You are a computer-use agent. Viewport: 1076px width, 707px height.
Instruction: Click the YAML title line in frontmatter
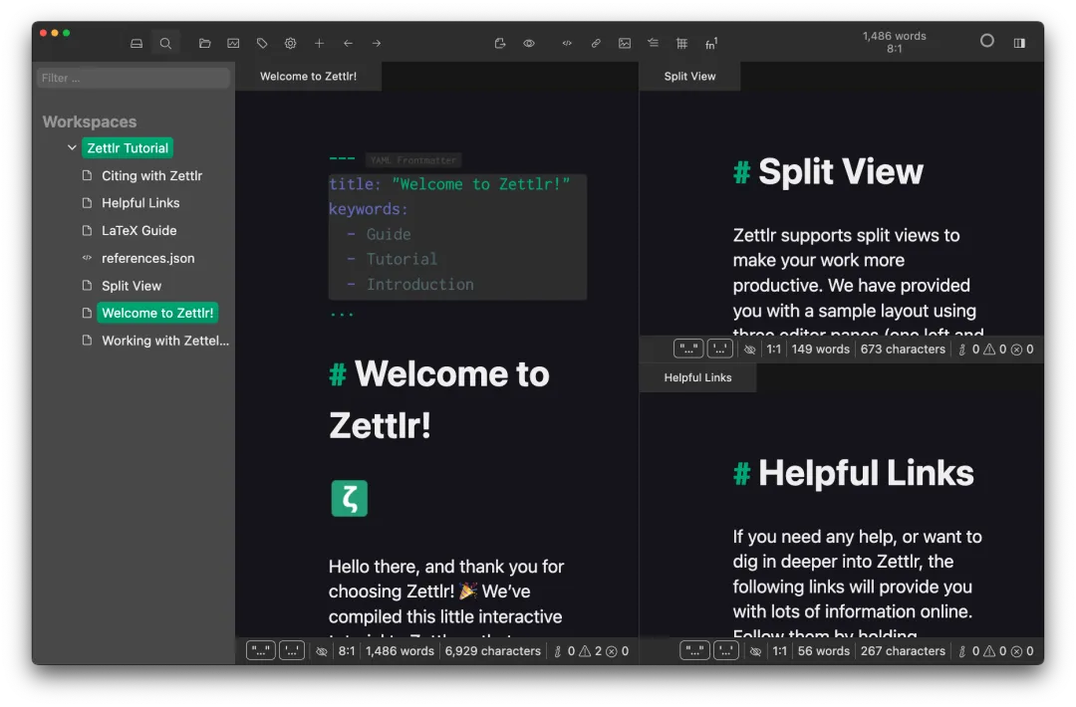pos(449,184)
